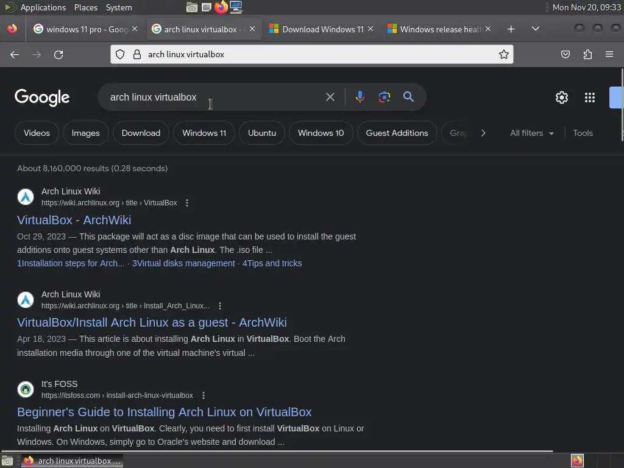The image size is (624, 468).
Task: Follow the 'Tips and tricks' sitelink
Action: click(x=272, y=263)
